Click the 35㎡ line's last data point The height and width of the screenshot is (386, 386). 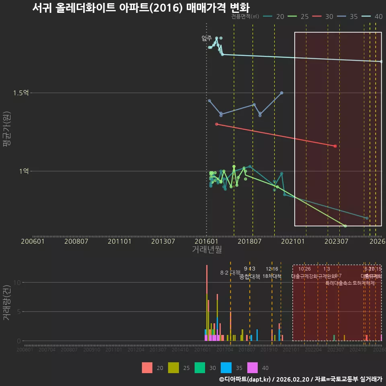point(281,93)
